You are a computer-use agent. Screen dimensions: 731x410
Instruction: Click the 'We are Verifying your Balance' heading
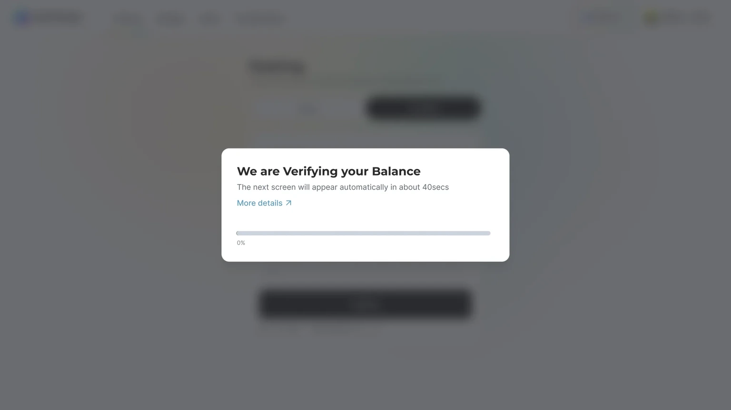[x=328, y=171]
